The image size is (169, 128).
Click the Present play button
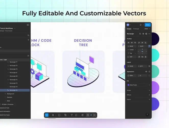coord(141,25)
